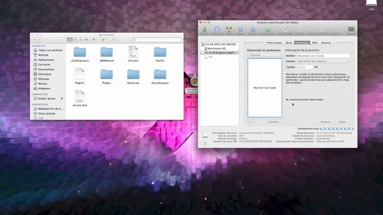Click the Expulsar eject toolbar icon
The width and height of the screenshot is (383, 215).
(253, 29)
